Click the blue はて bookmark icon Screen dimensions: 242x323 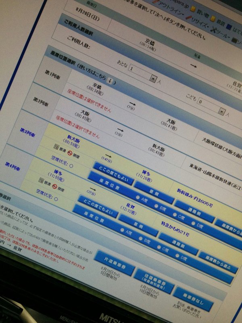coord(229,27)
